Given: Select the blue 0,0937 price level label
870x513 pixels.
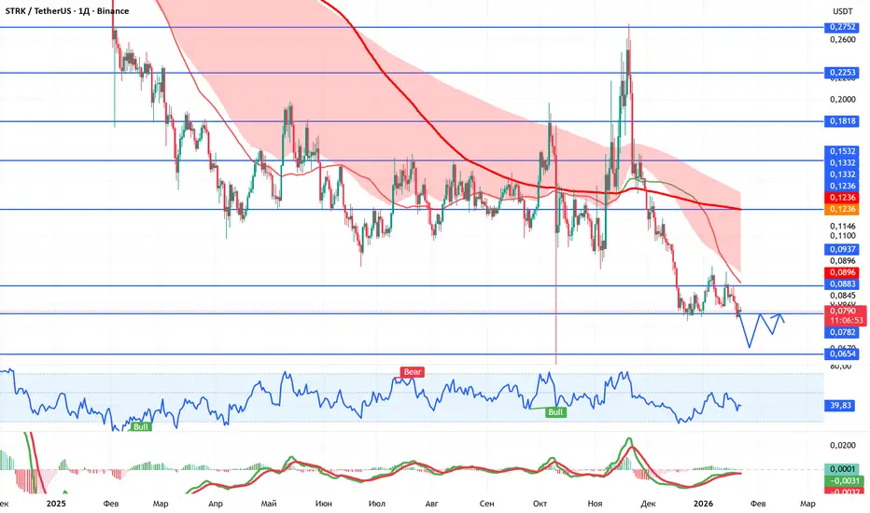Looking at the screenshot, I should point(842,249).
